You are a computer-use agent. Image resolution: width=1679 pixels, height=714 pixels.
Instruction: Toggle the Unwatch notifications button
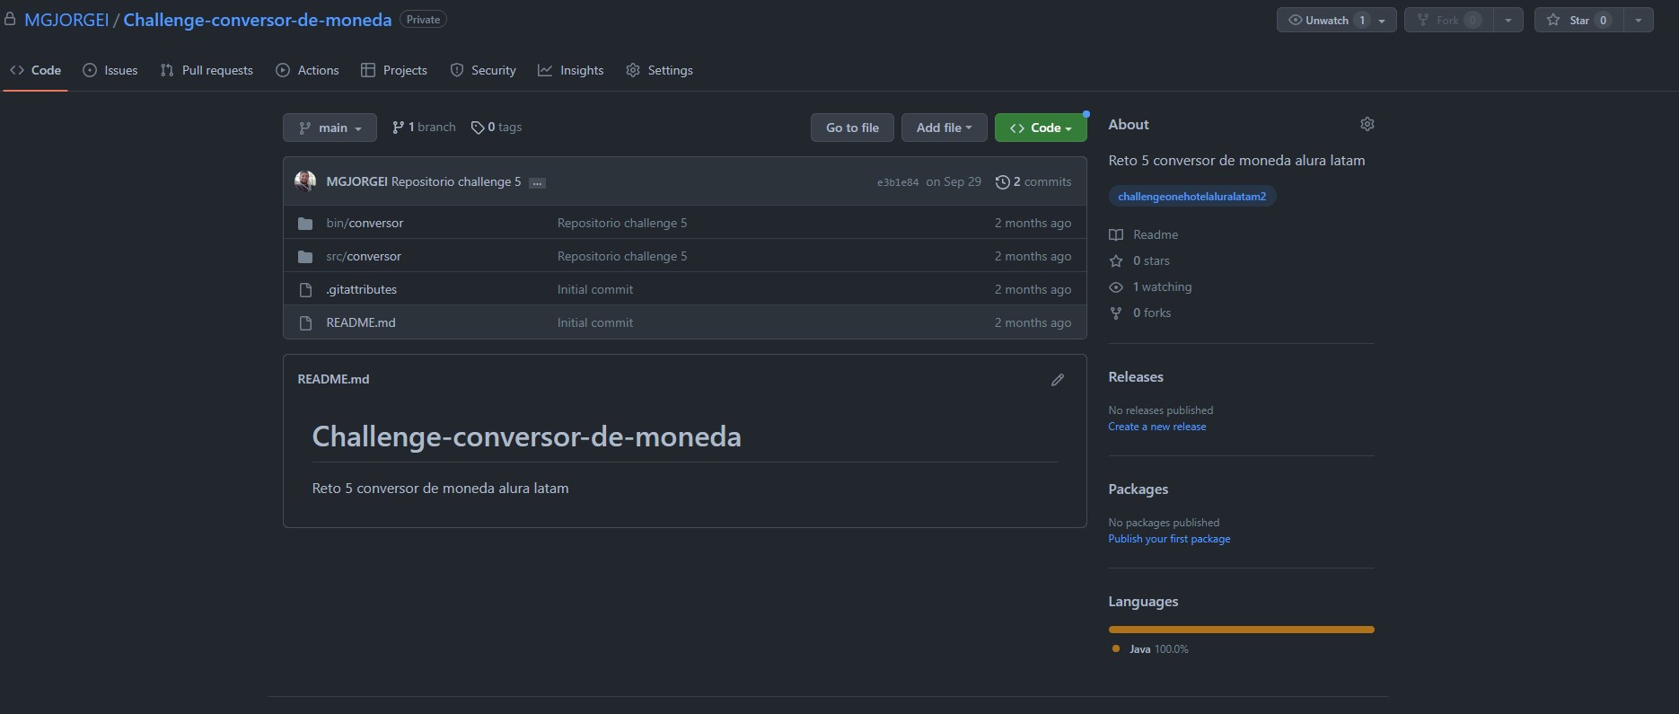(x=1326, y=20)
